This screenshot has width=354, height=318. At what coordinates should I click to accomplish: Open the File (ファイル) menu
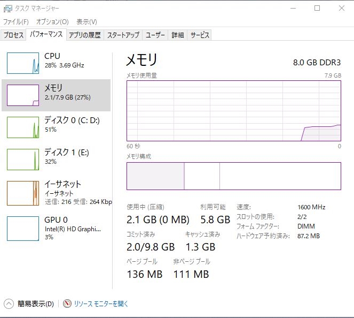[x=15, y=22]
